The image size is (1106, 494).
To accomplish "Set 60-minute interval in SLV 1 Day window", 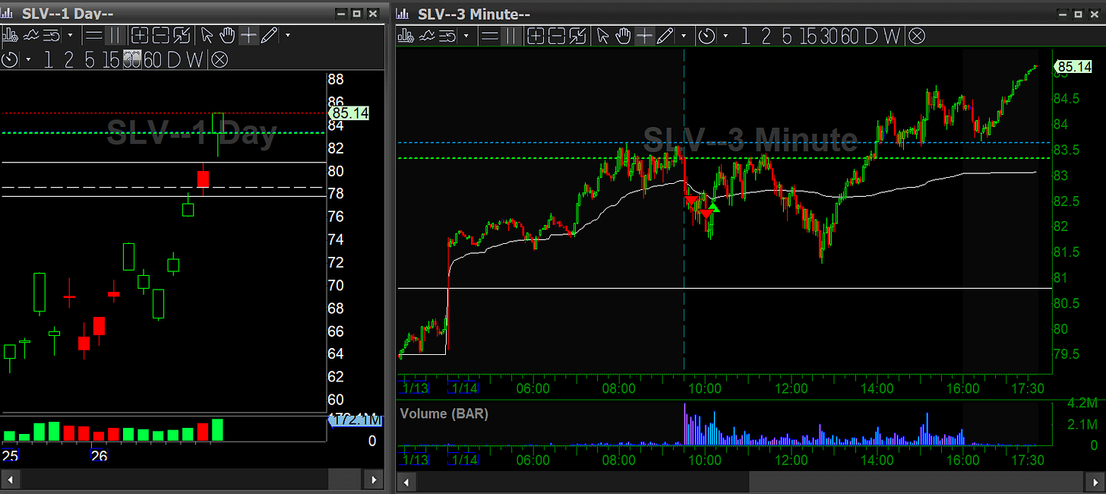I will point(153,59).
